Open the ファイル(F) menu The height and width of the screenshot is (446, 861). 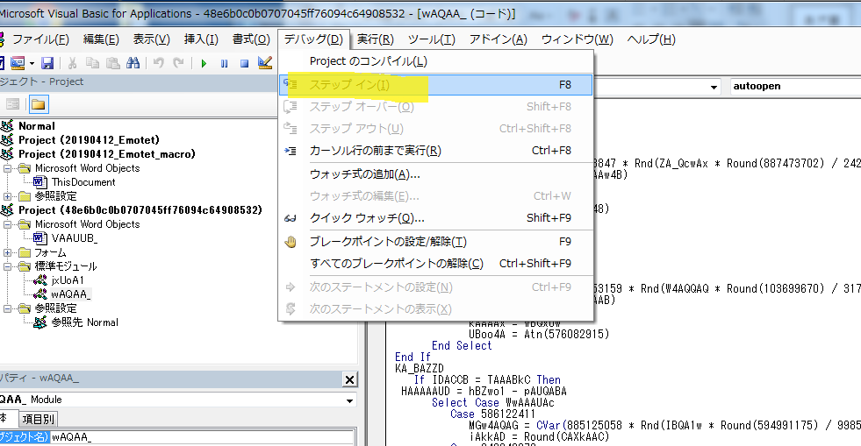[40, 39]
